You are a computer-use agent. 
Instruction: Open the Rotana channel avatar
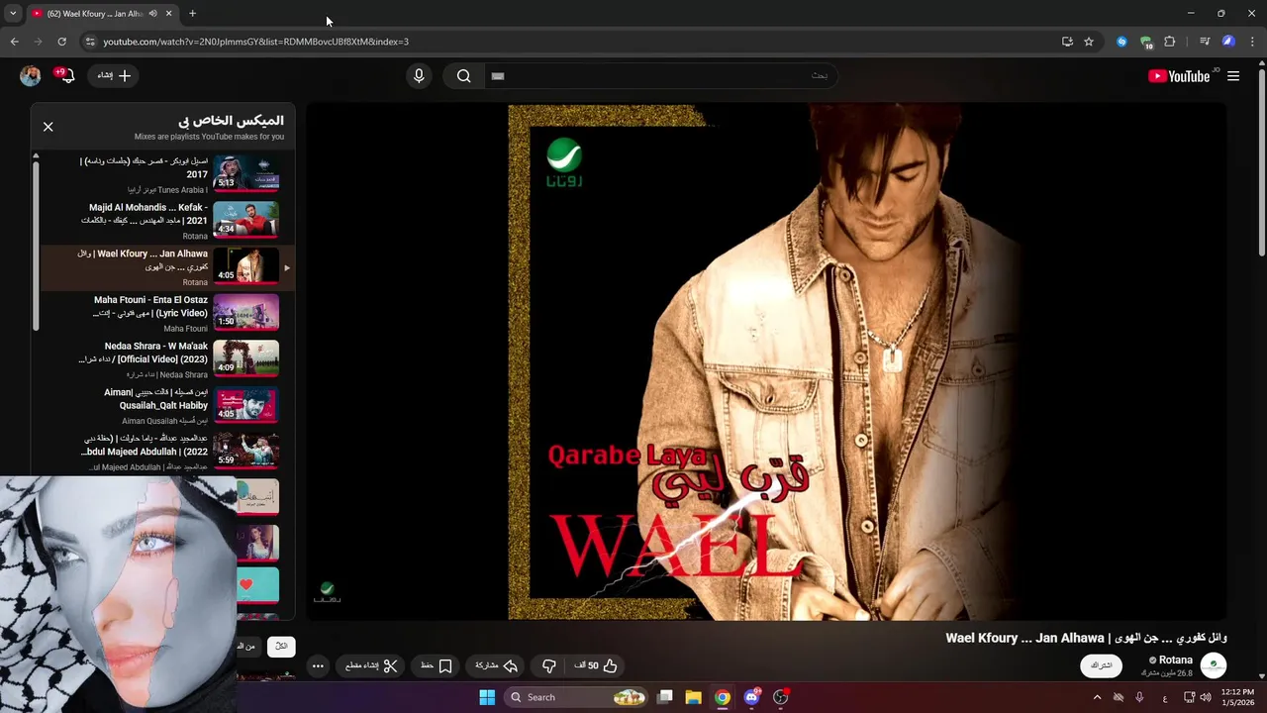point(1214,665)
